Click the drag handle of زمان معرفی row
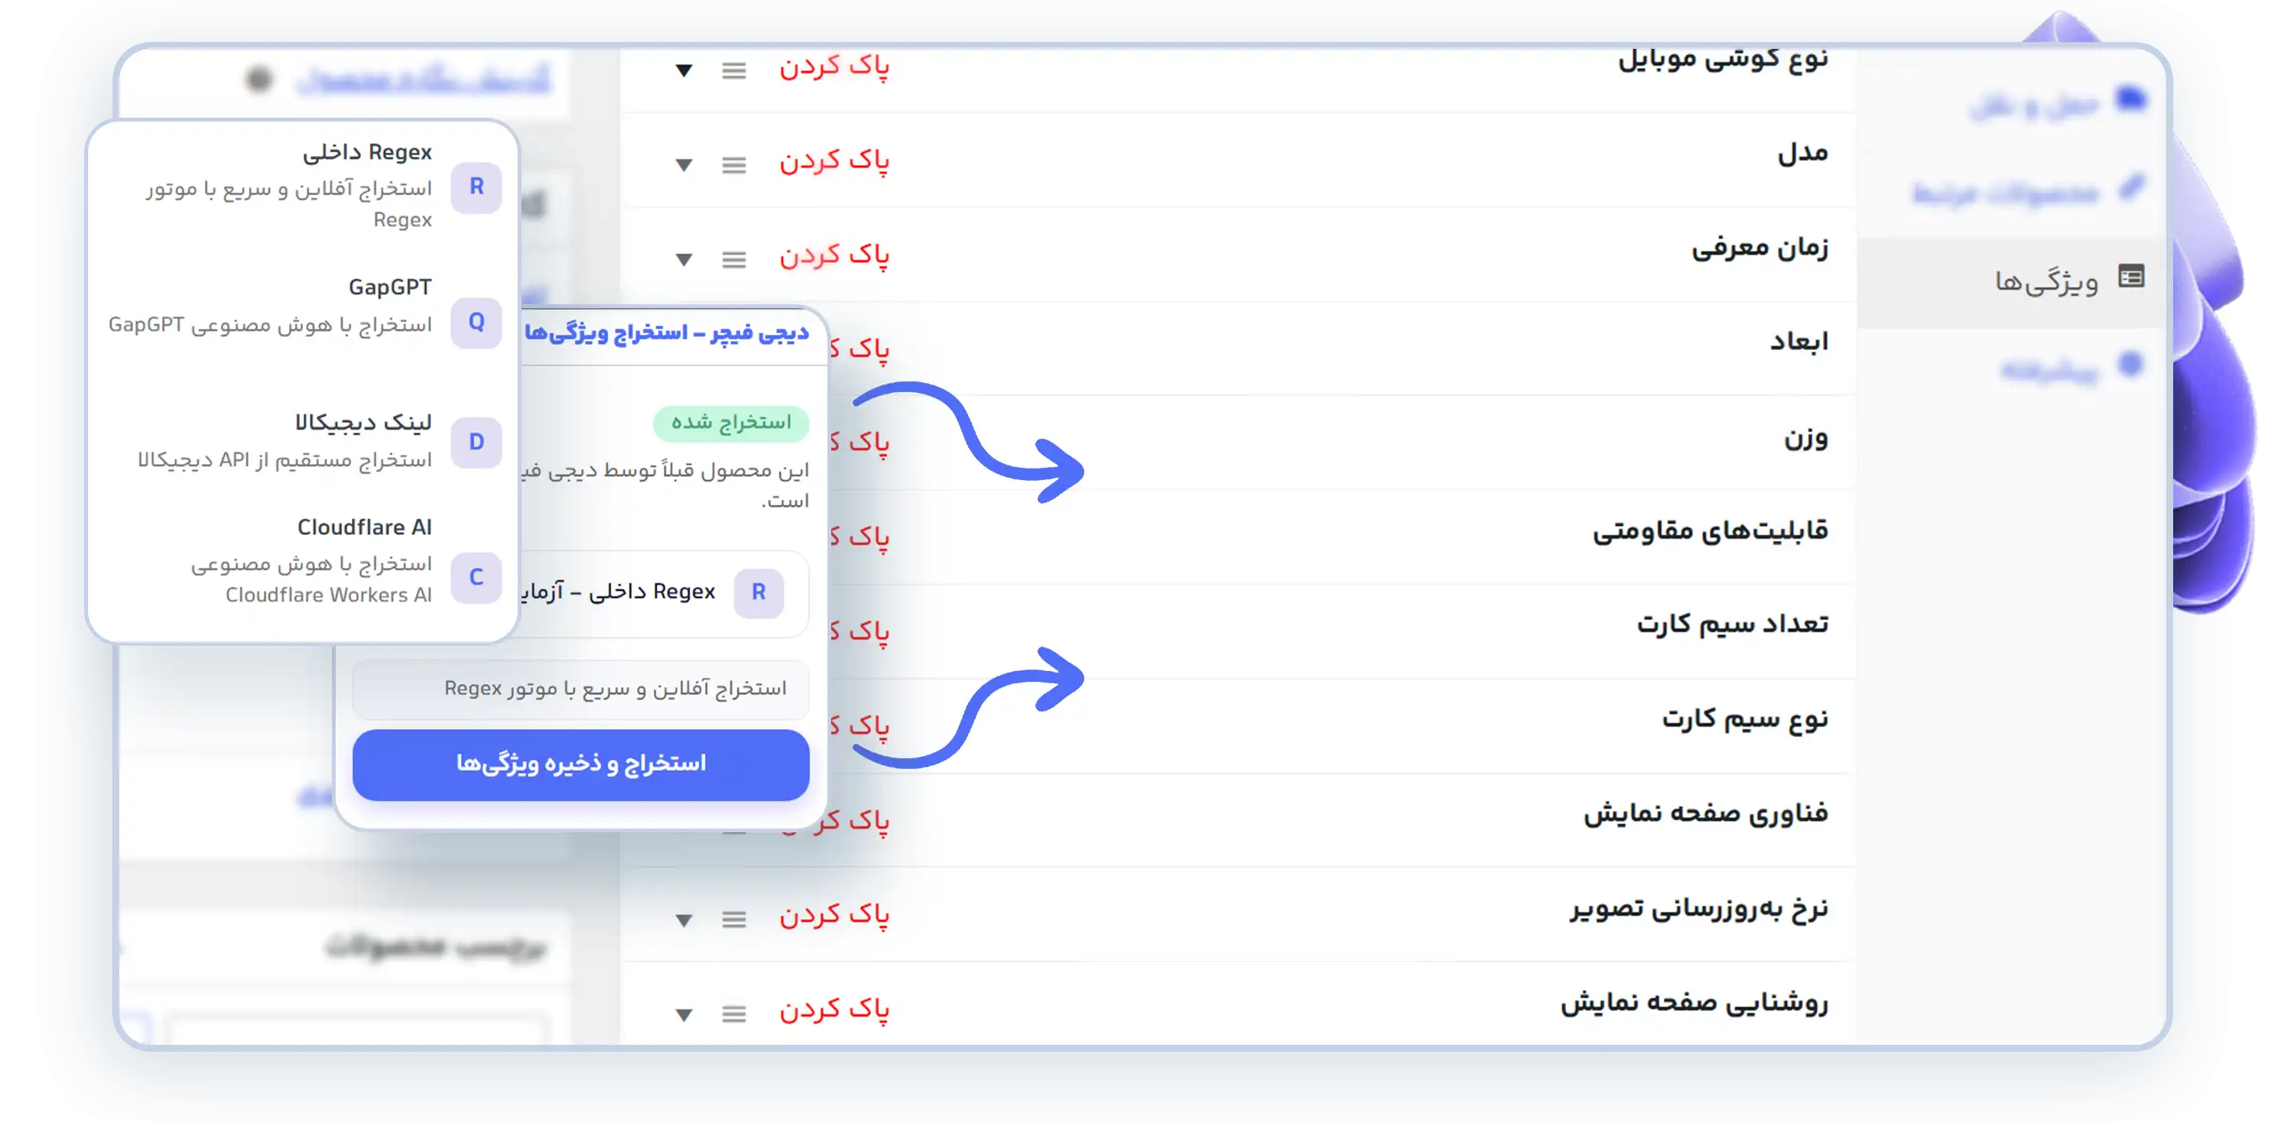The height and width of the screenshot is (1122, 2294). pos(734,260)
